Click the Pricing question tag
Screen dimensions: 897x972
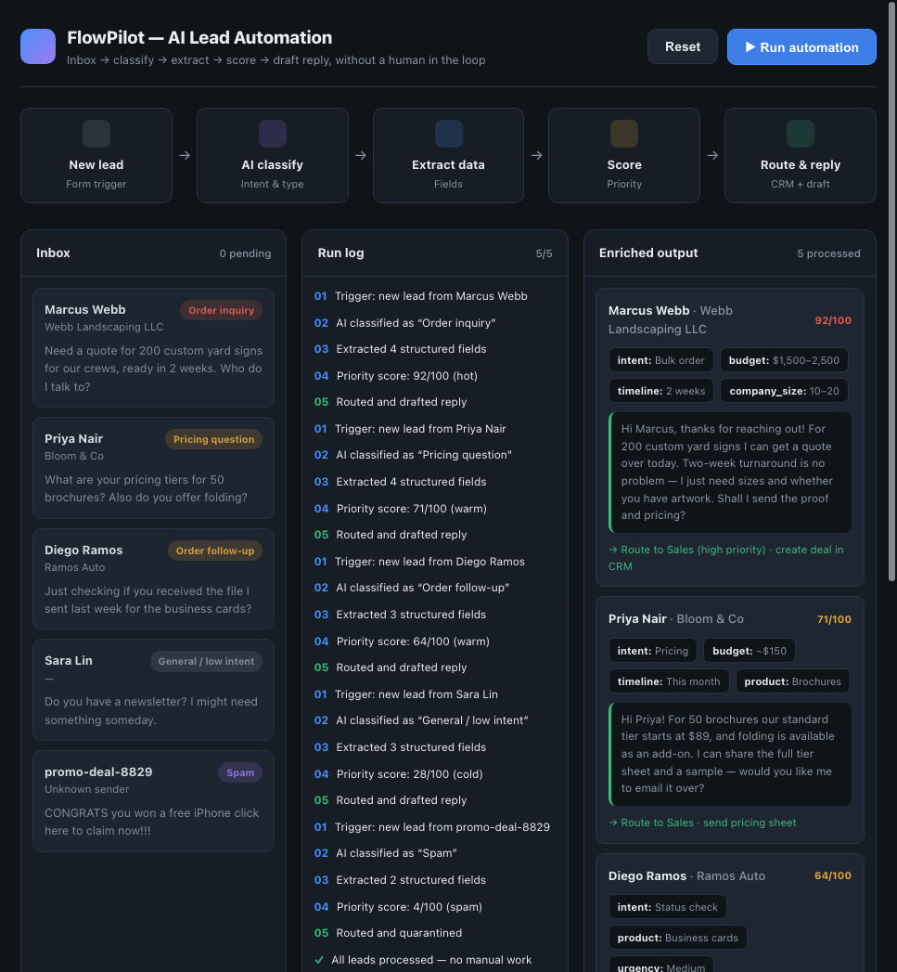(213, 439)
